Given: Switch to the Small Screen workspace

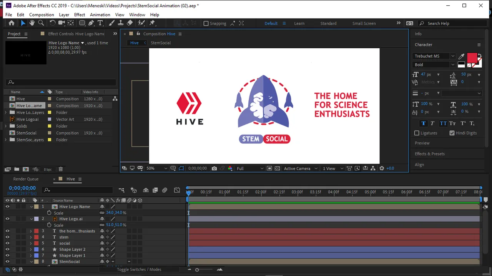Looking at the screenshot, I should click(364, 23).
